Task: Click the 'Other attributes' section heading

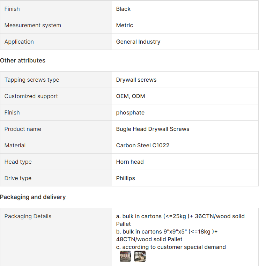Action: coord(23,60)
